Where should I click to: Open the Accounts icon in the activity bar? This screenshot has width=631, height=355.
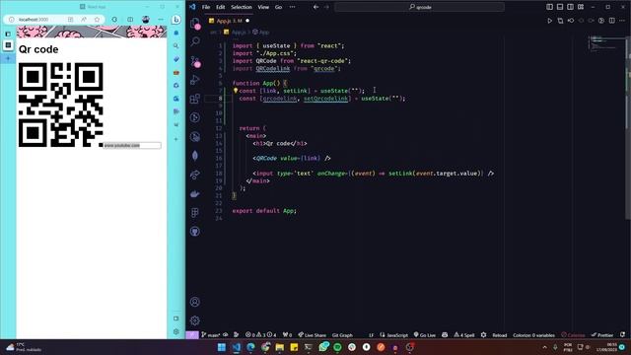[x=195, y=302]
